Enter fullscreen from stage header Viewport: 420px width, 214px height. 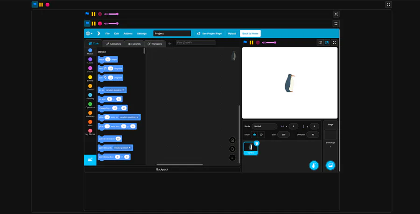334,42
